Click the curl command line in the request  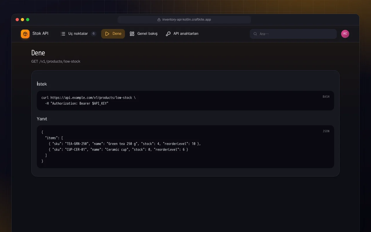[88, 98]
